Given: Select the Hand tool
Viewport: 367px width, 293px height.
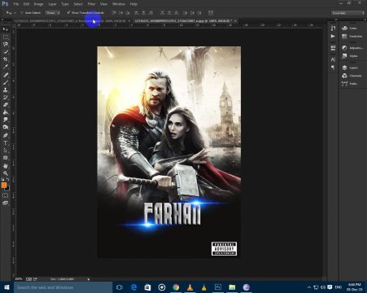Looking at the screenshot, I should [6, 166].
